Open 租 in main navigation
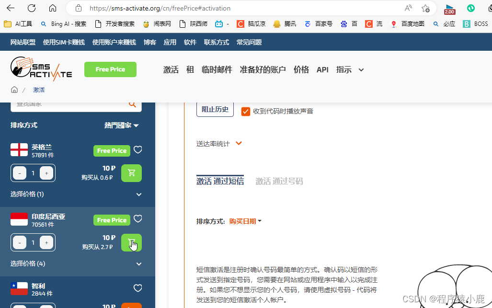Image resolution: width=492 pixels, height=308 pixels. [x=190, y=69]
